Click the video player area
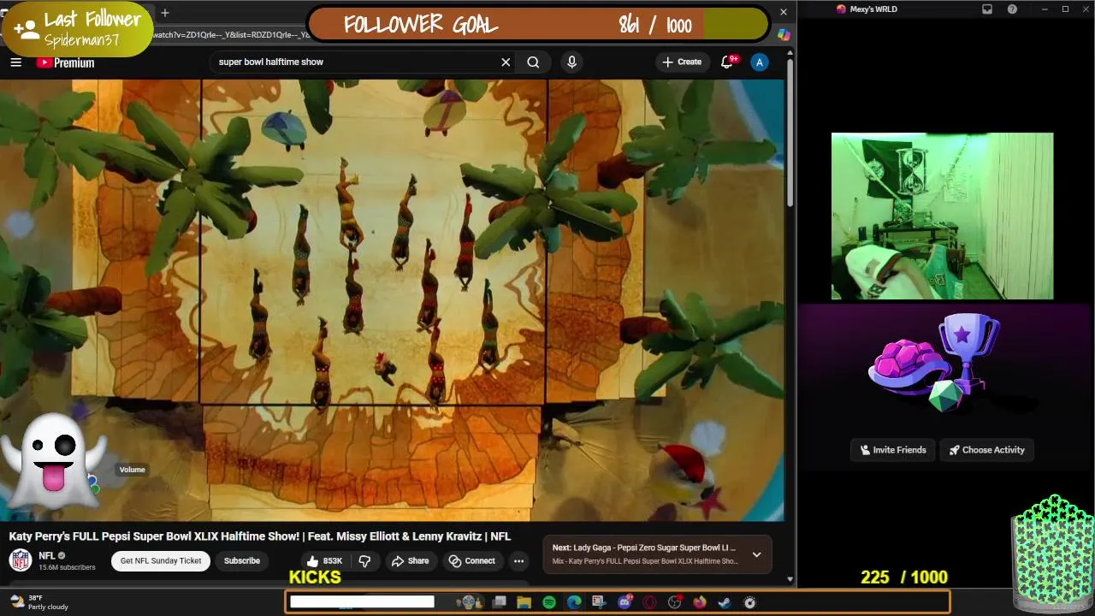This screenshot has height=616, width=1095. pyautogui.click(x=392, y=300)
